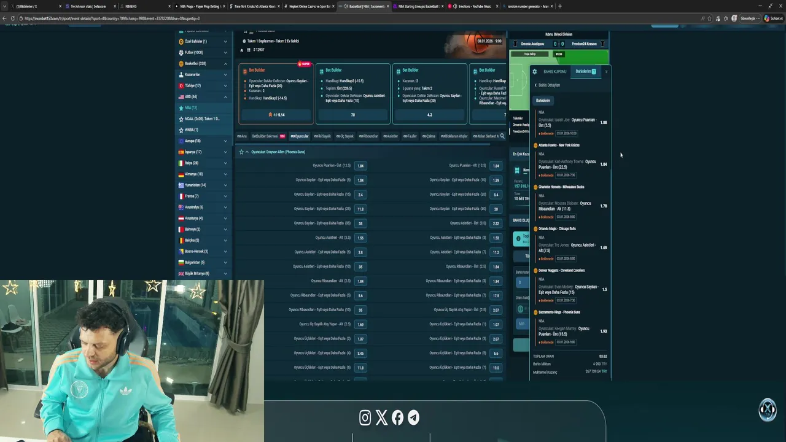786x442 pixels.
Task: Open the Bahis Kuponu tab
Action: pos(554,72)
